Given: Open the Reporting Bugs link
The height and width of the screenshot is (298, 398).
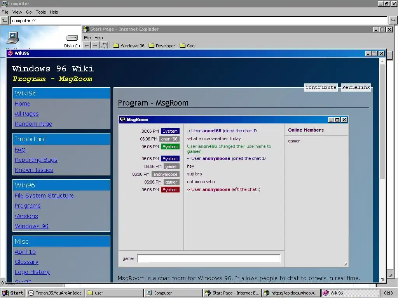Looking at the screenshot, I should [x=36, y=160].
